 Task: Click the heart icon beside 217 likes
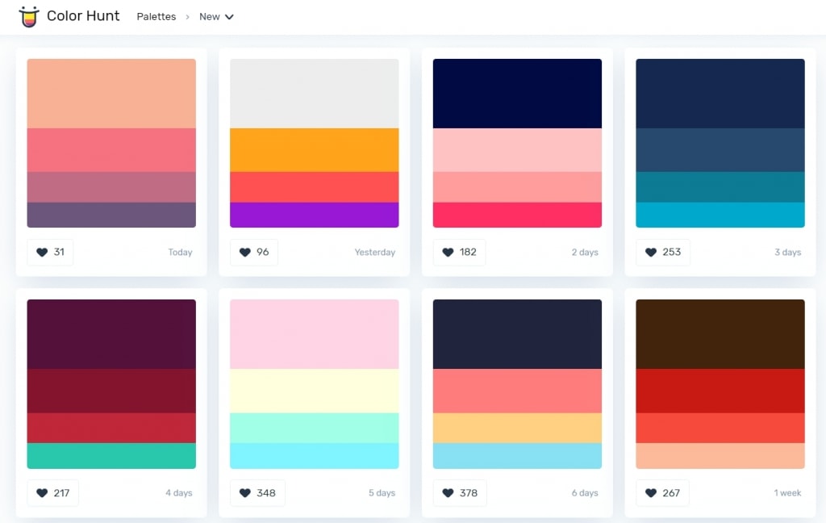(x=42, y=492)
